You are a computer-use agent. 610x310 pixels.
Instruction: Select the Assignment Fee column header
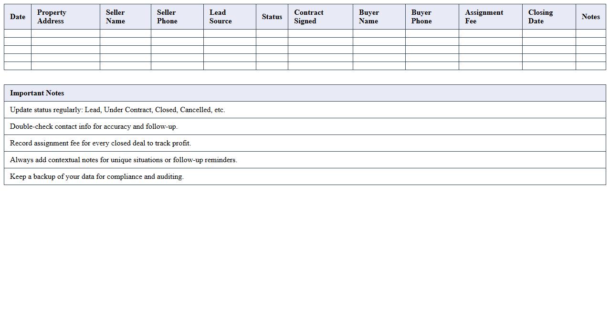[x=490, y=16]
